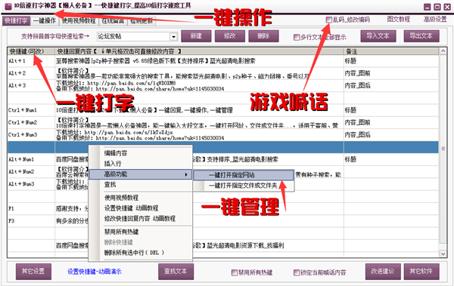Click the 其它设置 button
Viewport: 454px width, 286px height.
[x=33, y=271]
